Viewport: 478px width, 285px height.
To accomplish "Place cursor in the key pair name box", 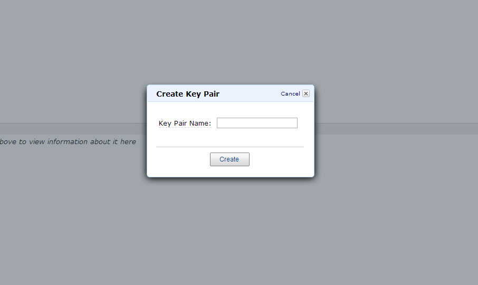I will [257, 123].
